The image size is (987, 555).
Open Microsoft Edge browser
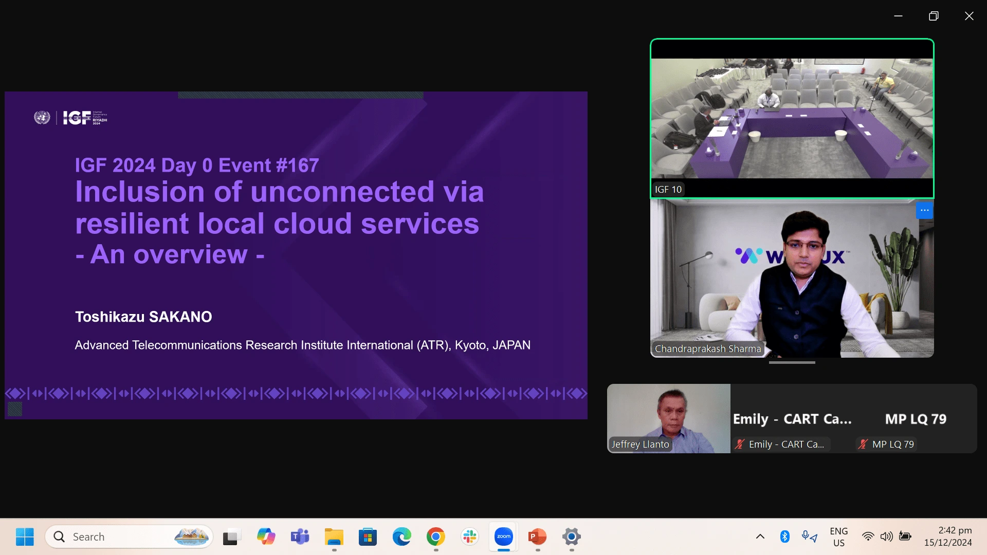tap(401, 537)
